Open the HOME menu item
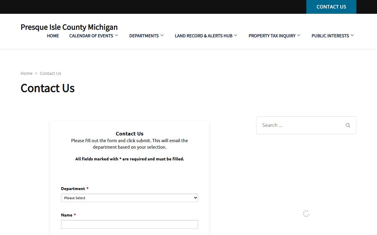 (53, 36)
